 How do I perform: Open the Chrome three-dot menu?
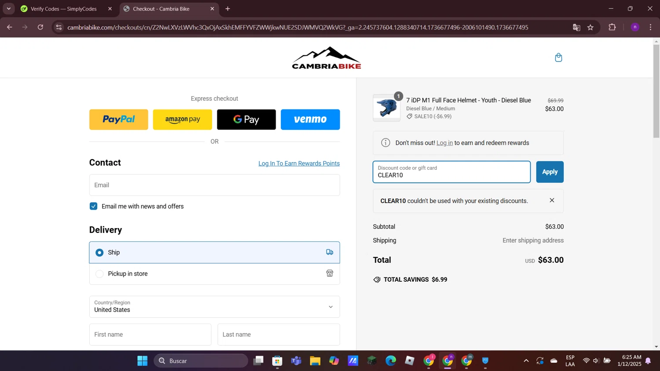point(650,27)
